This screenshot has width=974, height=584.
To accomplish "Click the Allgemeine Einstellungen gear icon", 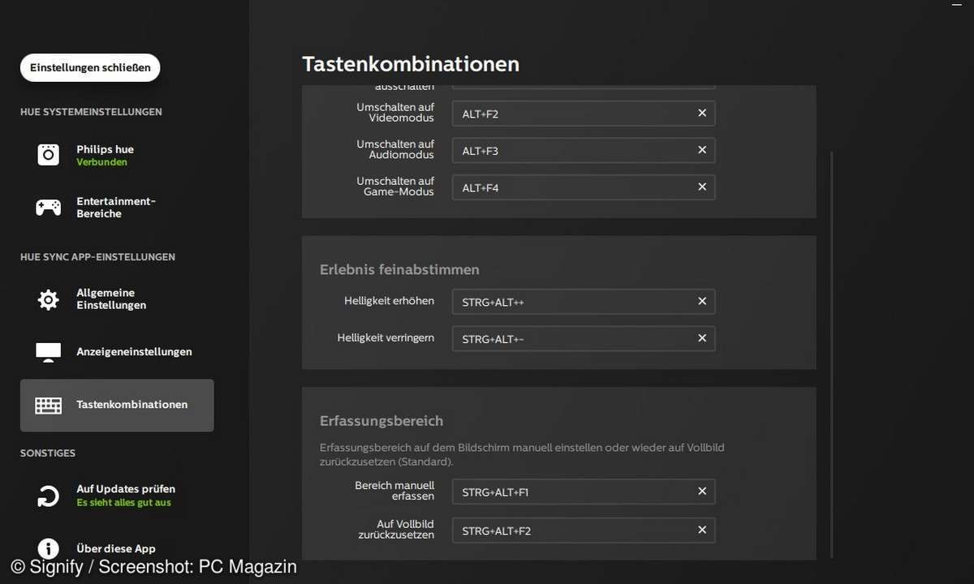I will click(48, 299).
